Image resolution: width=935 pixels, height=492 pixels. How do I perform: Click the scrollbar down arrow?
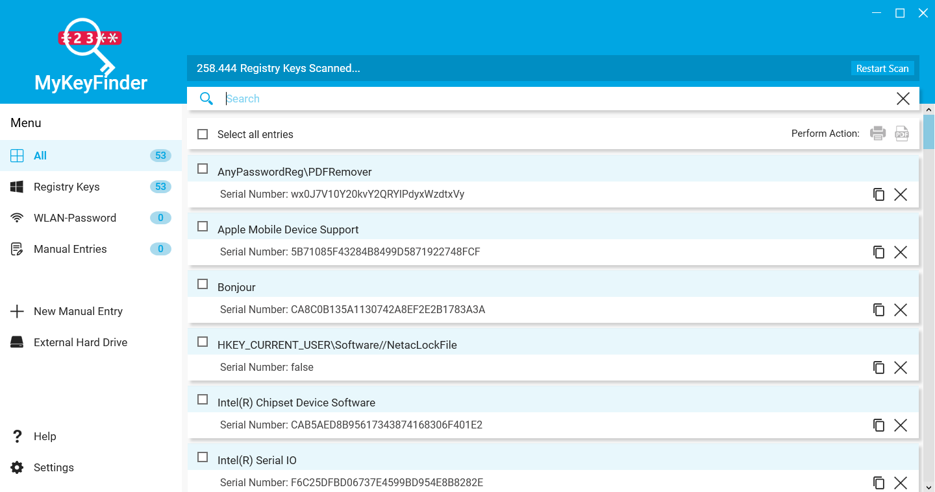(929, 486)
